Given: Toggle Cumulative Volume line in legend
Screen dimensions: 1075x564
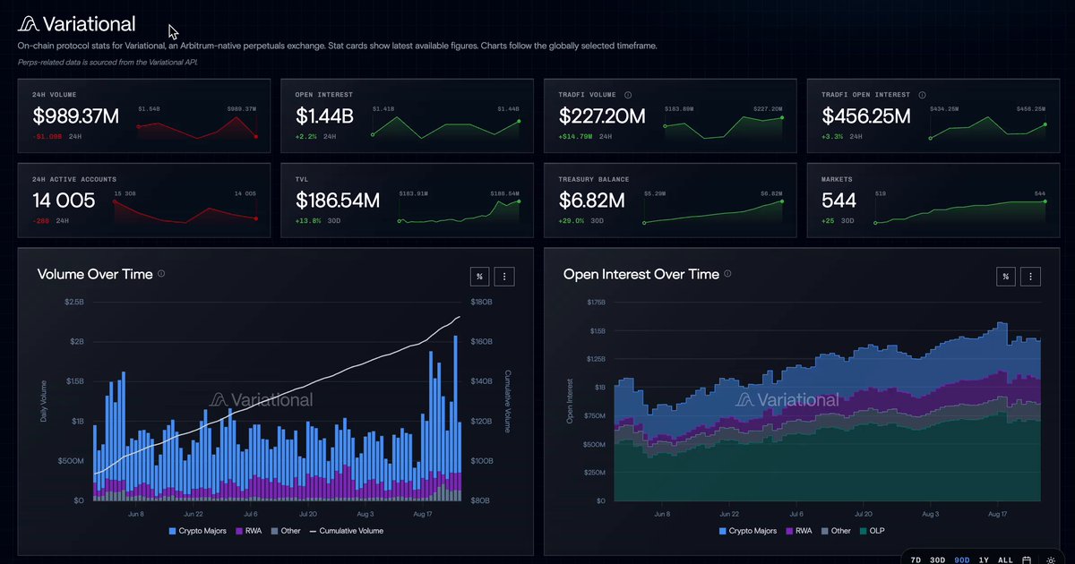Looking at the screenshot, I should tap(346, 531).
